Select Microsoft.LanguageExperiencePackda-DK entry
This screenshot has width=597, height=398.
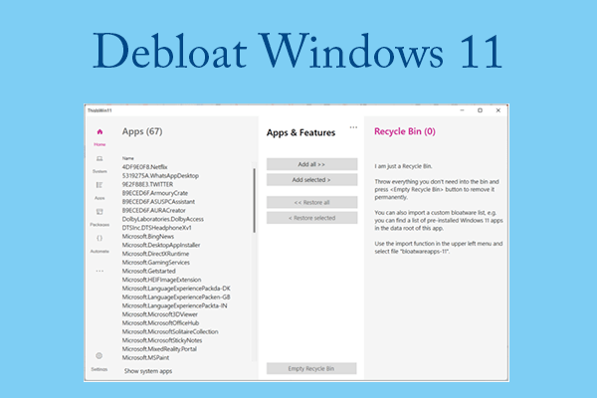(176, 289)
